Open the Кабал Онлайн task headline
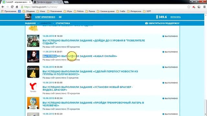 click(x=80, y=56)
